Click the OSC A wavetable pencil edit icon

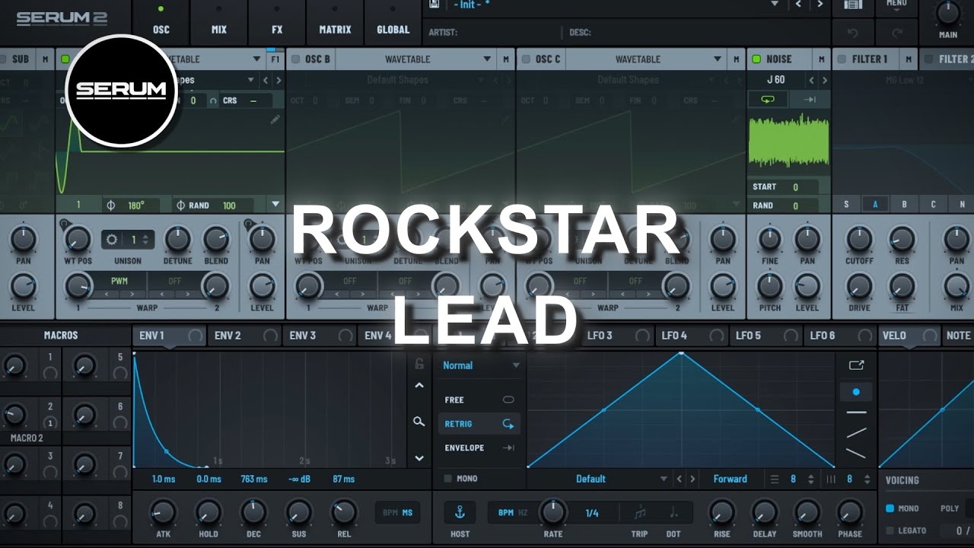[275, 119]
